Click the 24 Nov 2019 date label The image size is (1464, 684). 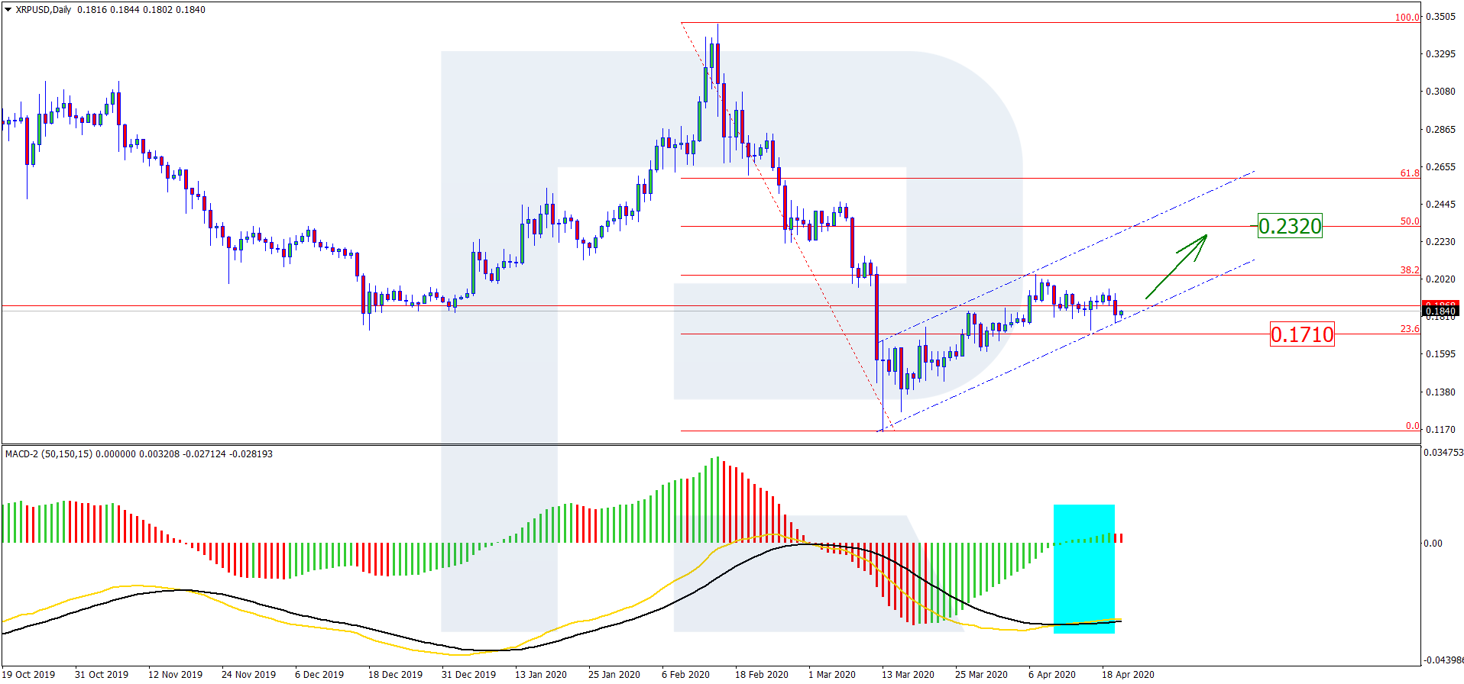click(248, 674)
